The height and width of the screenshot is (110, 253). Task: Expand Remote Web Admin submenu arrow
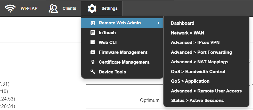(x=159, y=23)
